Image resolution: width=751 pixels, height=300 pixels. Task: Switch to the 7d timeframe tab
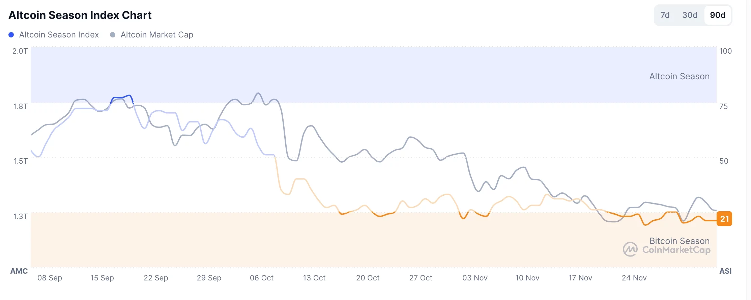[665, 15]
